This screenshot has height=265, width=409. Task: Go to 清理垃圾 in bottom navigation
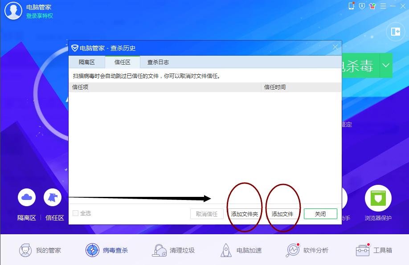pyautogui.click(x=173, y=250)
